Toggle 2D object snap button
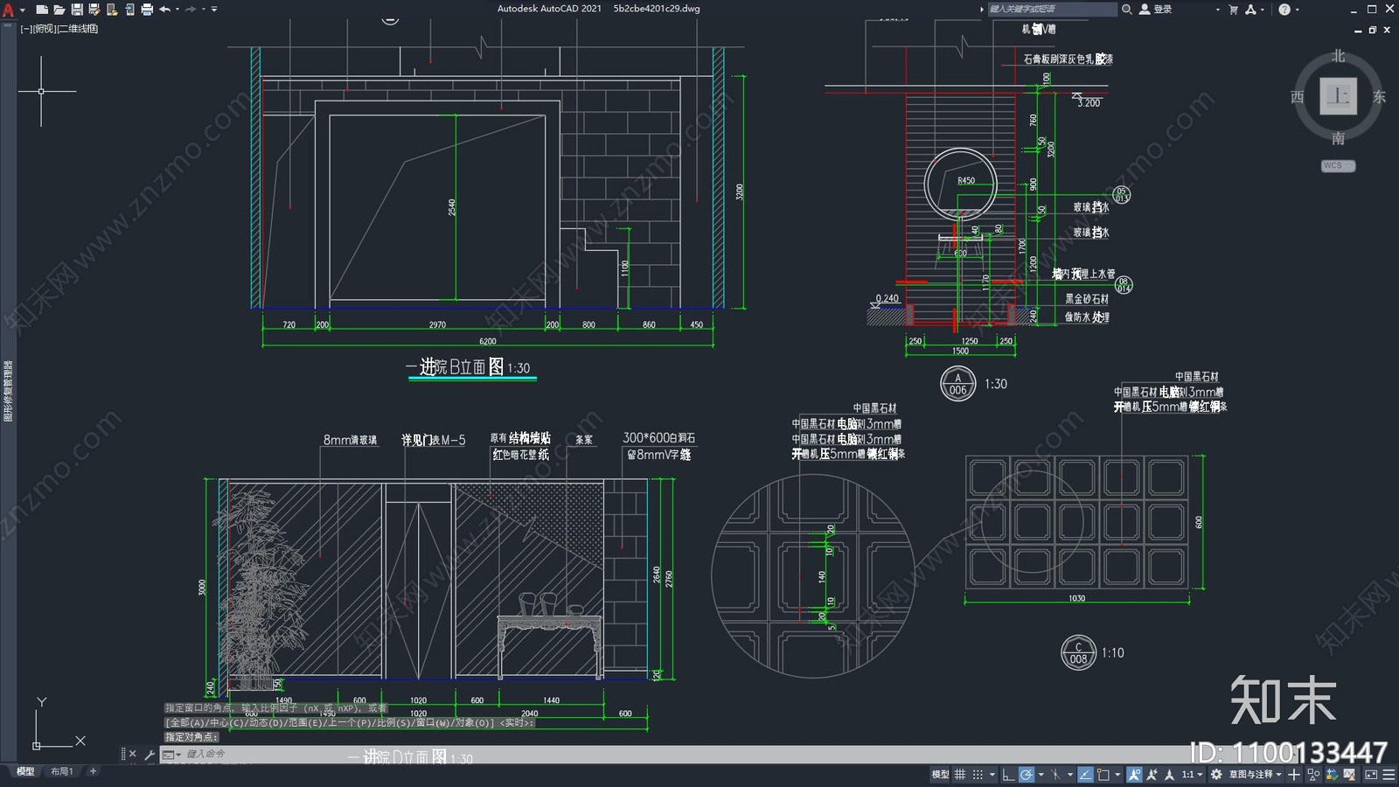Image resolution: width=1399 pixels, height=787 pixels. [x=1103, y=775]
